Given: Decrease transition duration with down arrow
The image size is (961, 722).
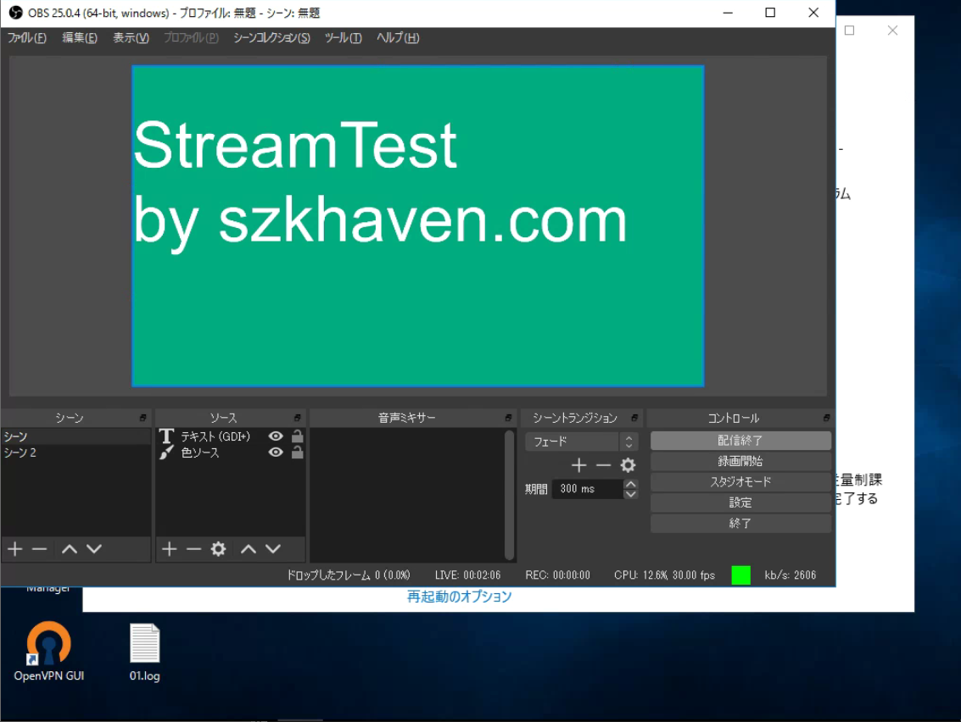Looking at the screenshot, I should [x=630, y=494].
